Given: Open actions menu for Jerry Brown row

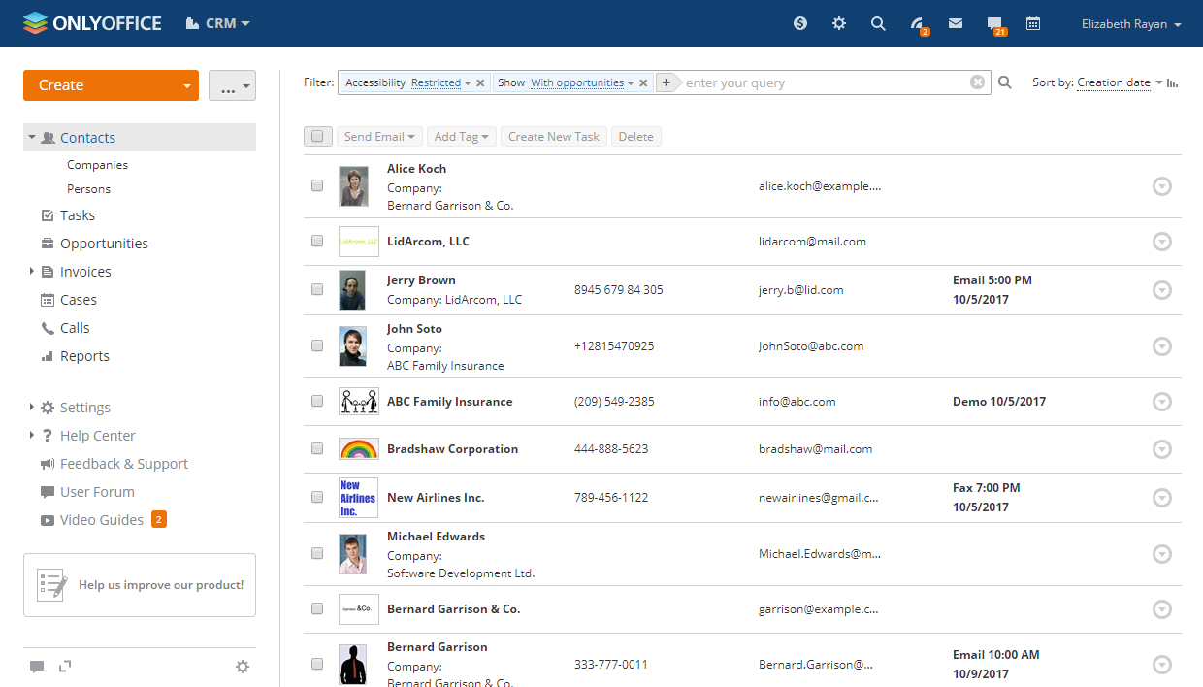Looking at the screenshot, I should tap(1161, 290).
